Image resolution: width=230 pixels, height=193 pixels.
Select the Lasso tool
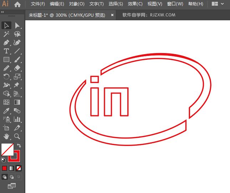pyautogui.click(x=17, y=34)
